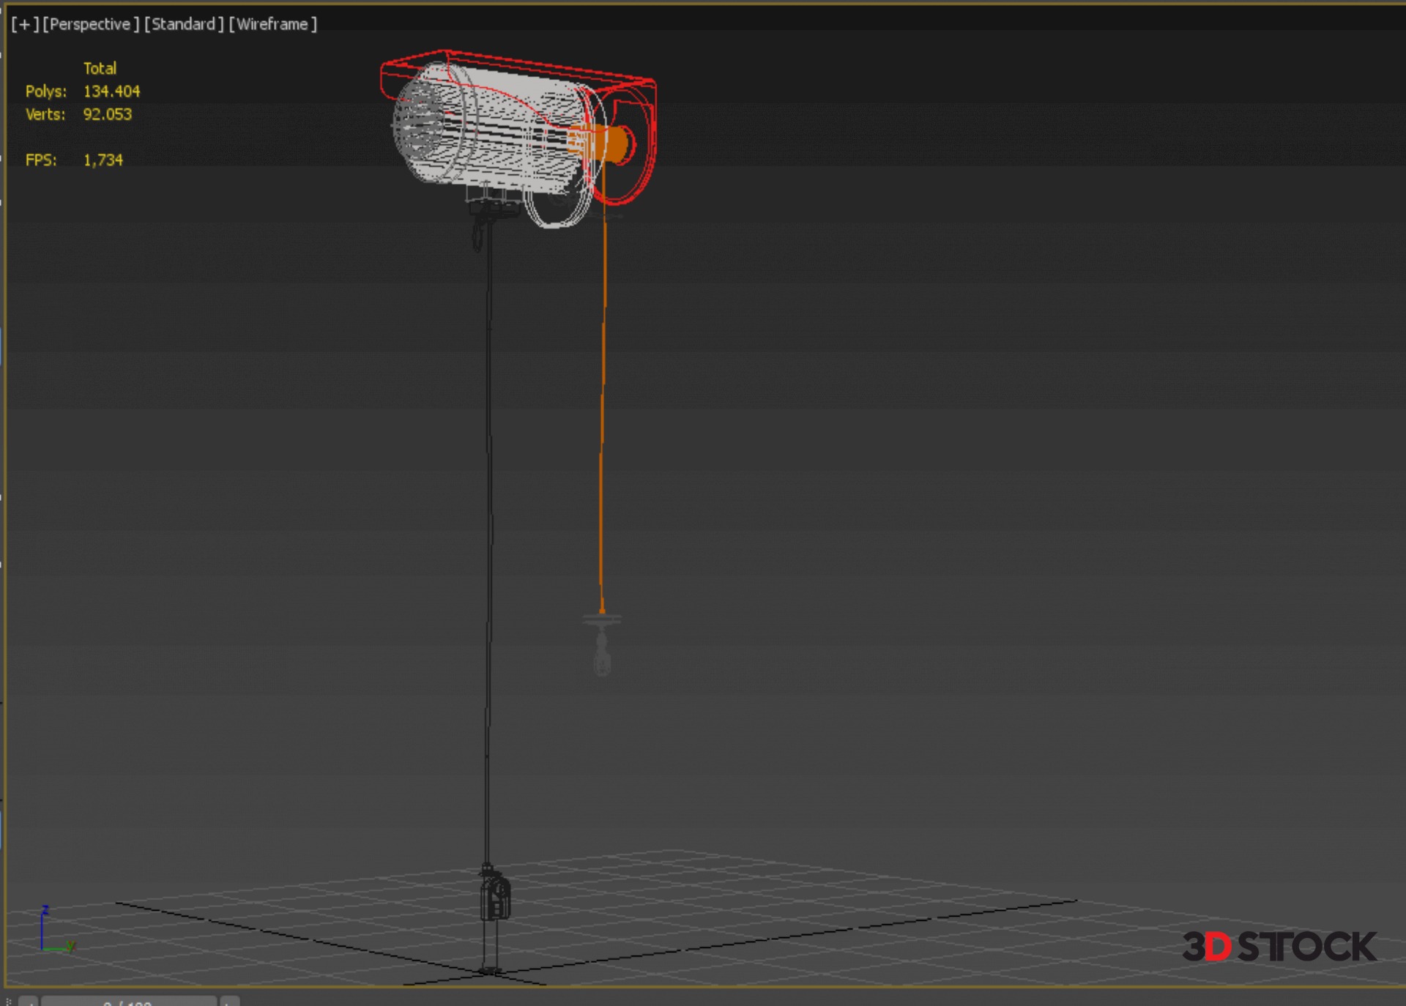The height and width of the screenshot is (1006, 1406).
Task: Open the Standard shading viewport label menu
Action: tap(183, 24)
